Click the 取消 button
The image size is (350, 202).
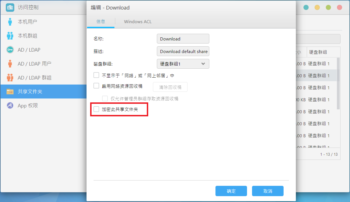pyautogui.click(x=268, y=191)
